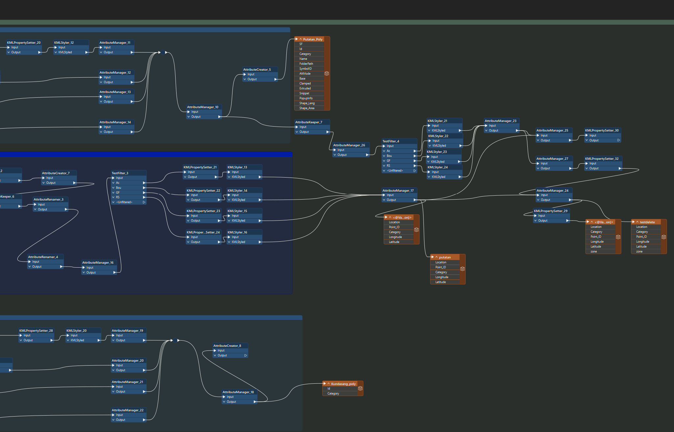Select the KMLPropertySetter_29 transformer
The height and width of the screenshot is (432, 674).
click(551, 211)
